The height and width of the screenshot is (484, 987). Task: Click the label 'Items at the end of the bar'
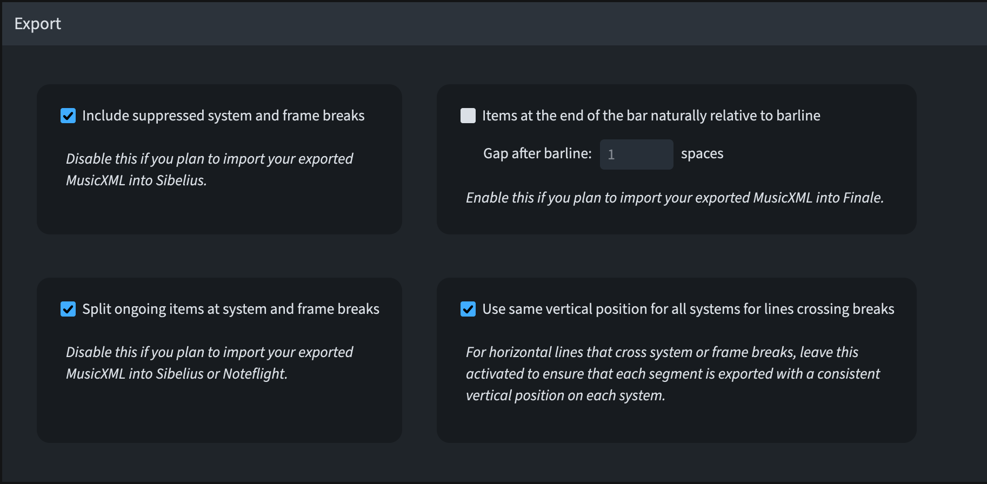(651, 115)
